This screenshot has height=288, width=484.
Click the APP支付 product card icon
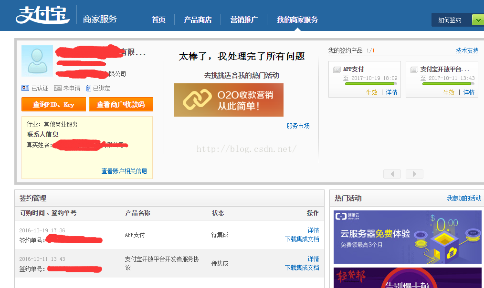[x=337, y=70]
